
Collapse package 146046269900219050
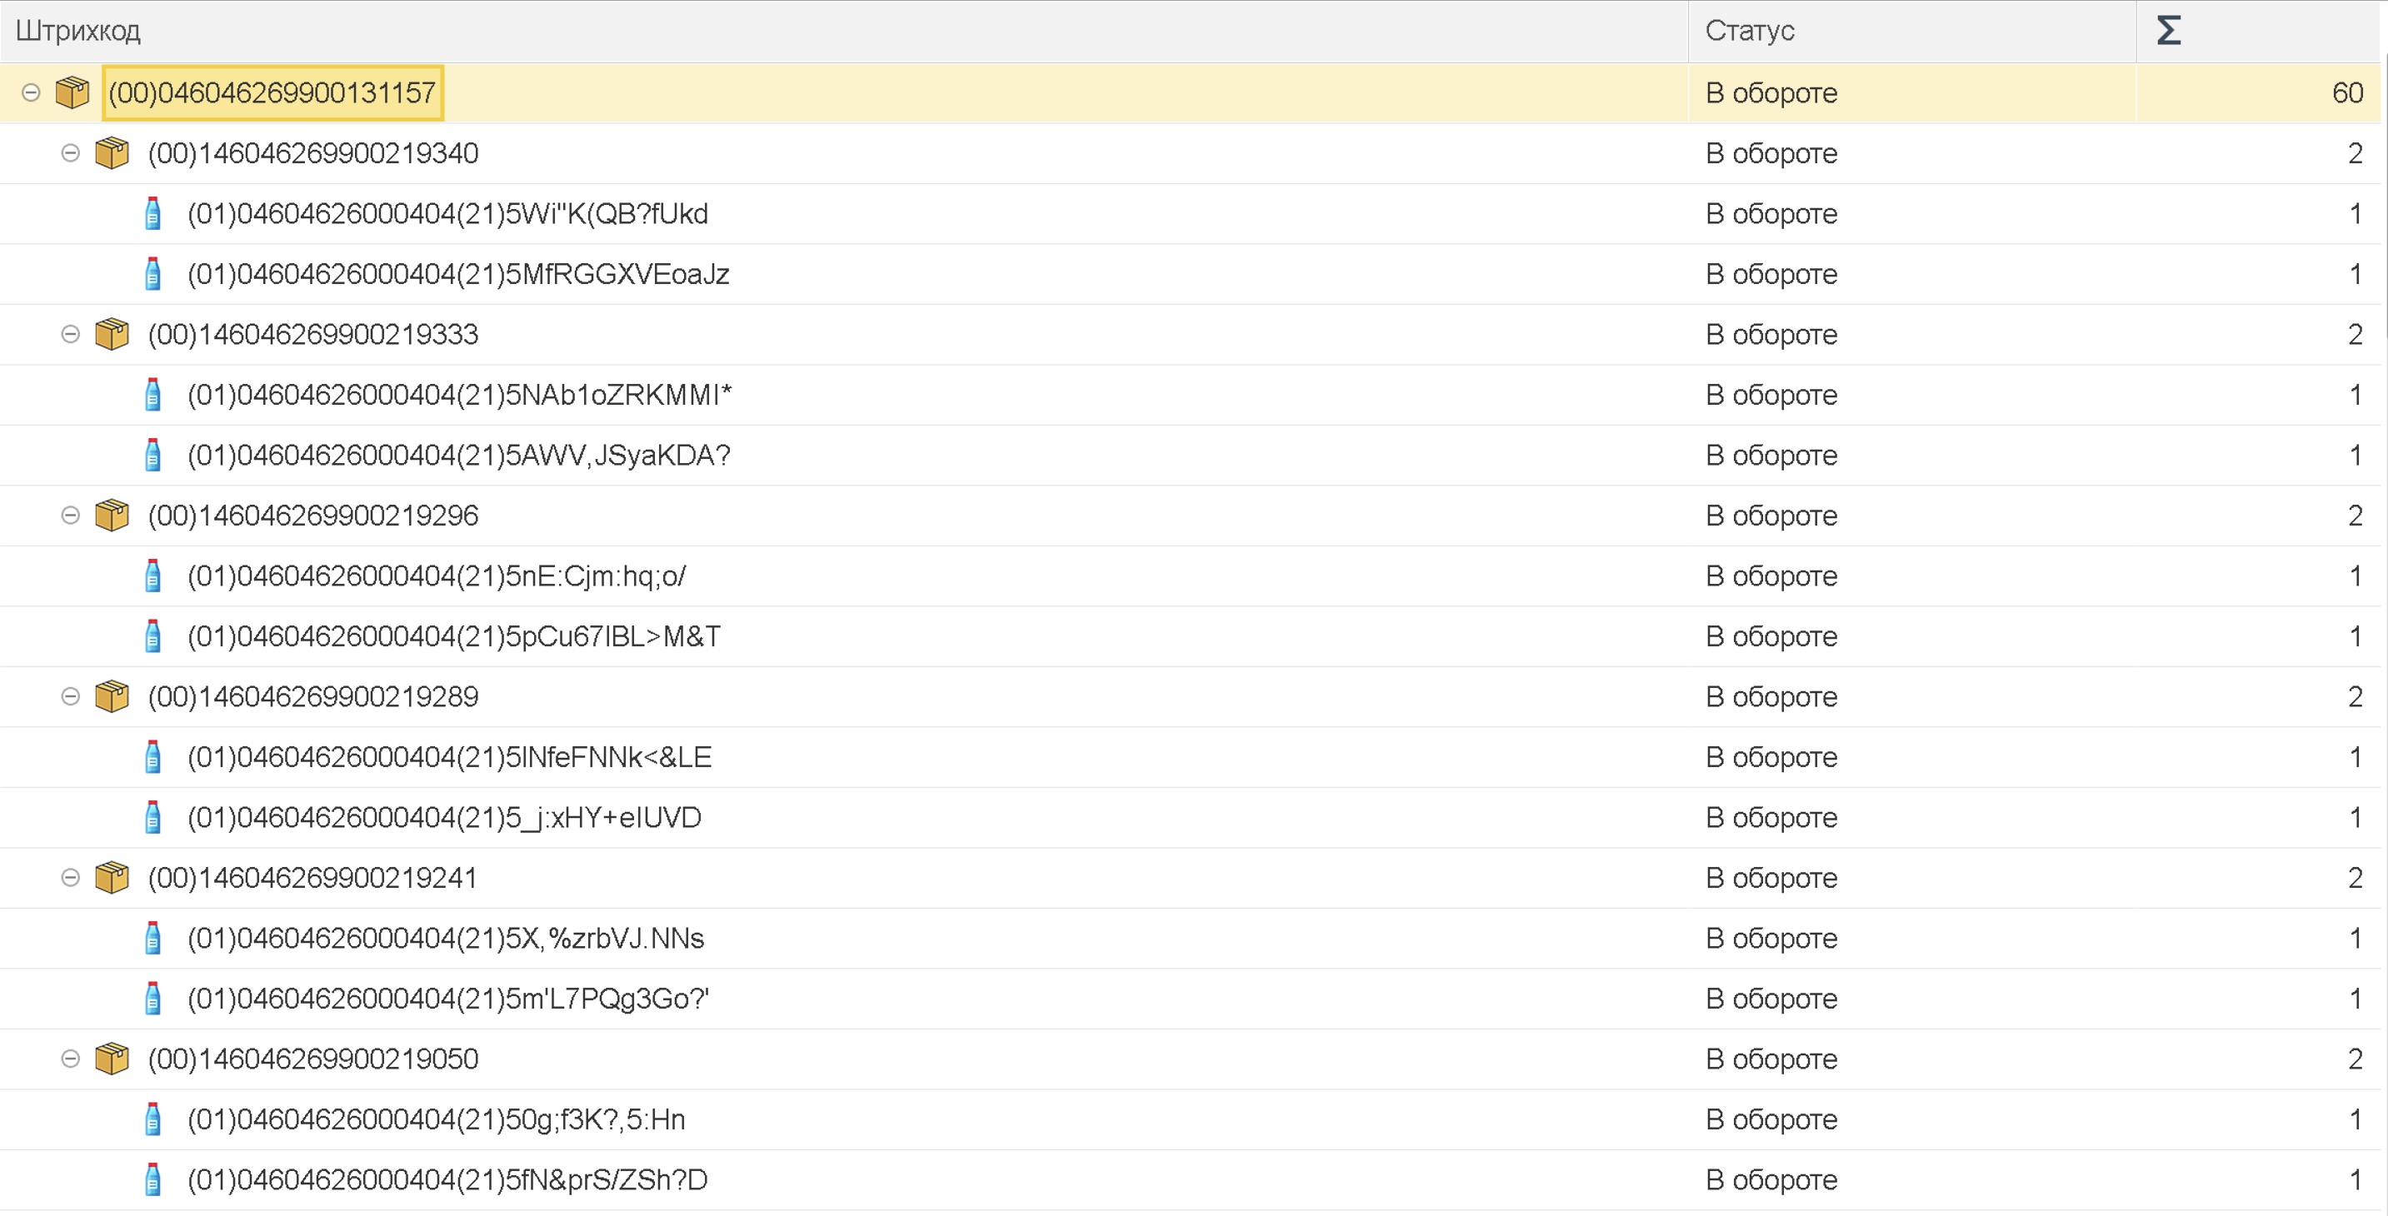pos(71,1059)
